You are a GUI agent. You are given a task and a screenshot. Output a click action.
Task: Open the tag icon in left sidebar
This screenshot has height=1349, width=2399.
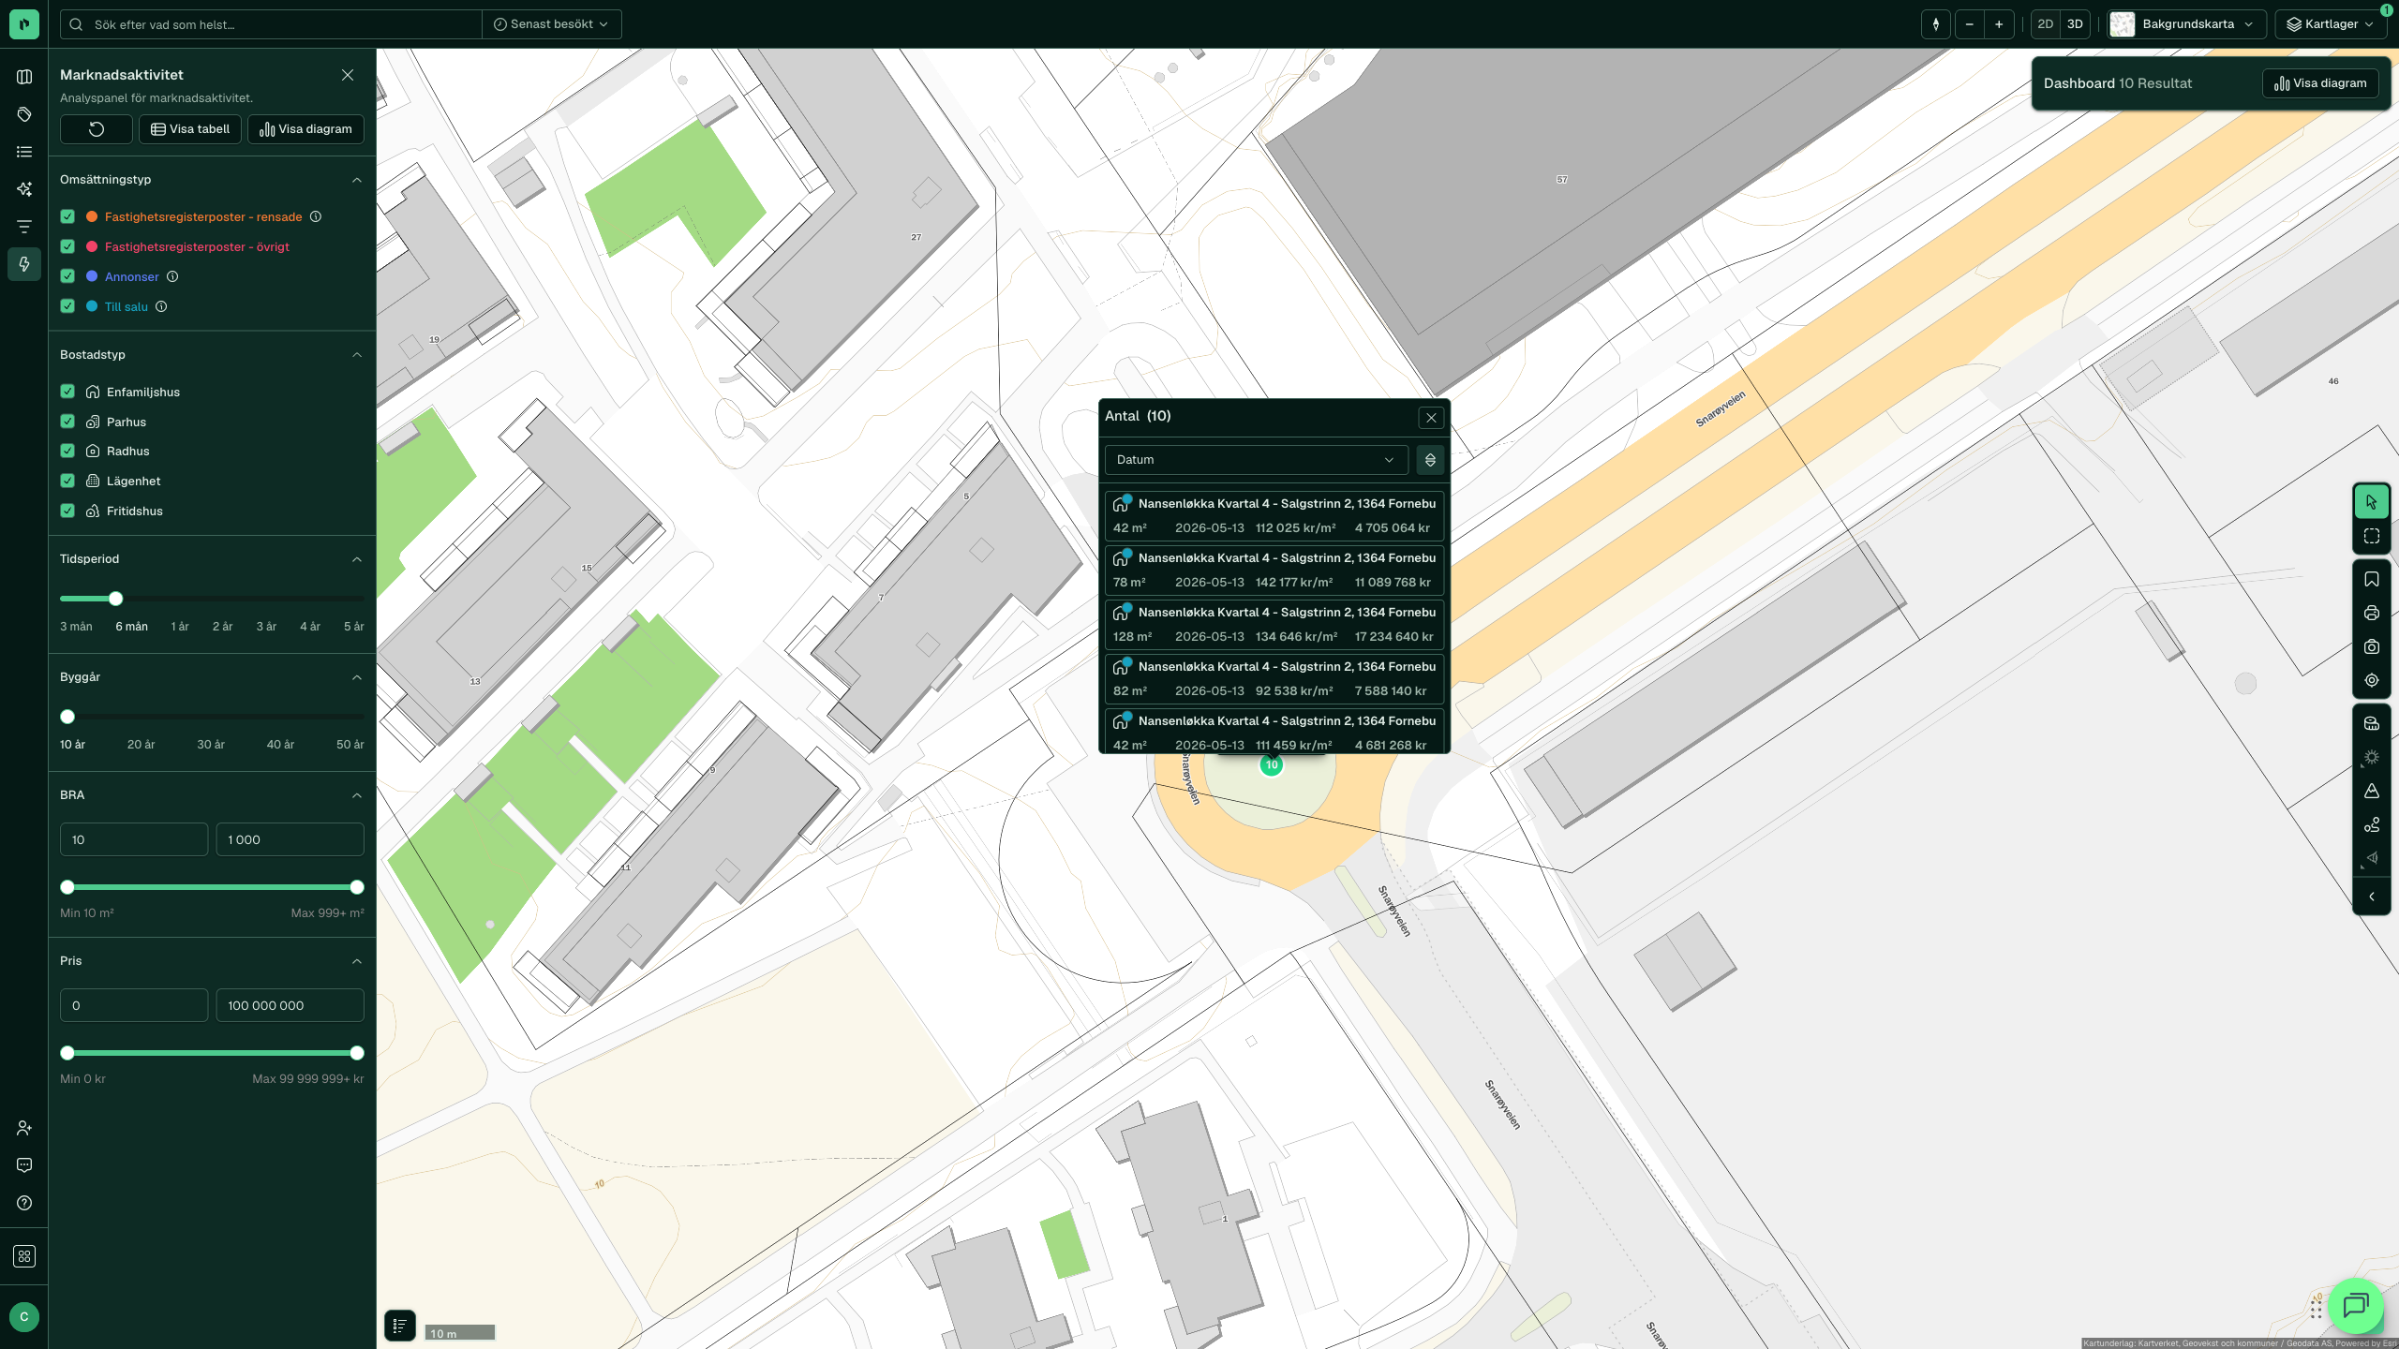[24, 114]
